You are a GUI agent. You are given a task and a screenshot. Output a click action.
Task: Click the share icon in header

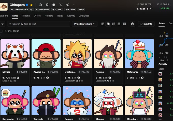coord(67,5)
